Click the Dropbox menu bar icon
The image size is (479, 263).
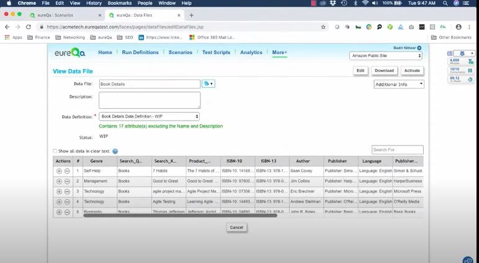point(333,3)
